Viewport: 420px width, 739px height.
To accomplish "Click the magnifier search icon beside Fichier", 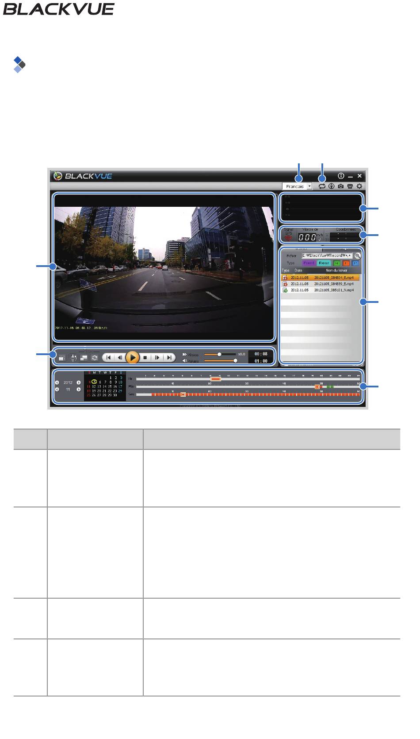I will 357,255.
